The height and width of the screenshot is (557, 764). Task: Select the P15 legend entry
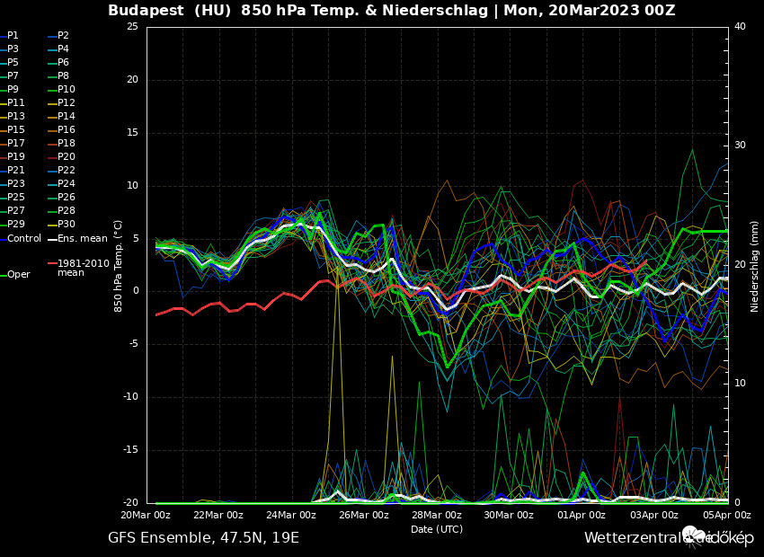coord(16,129)
